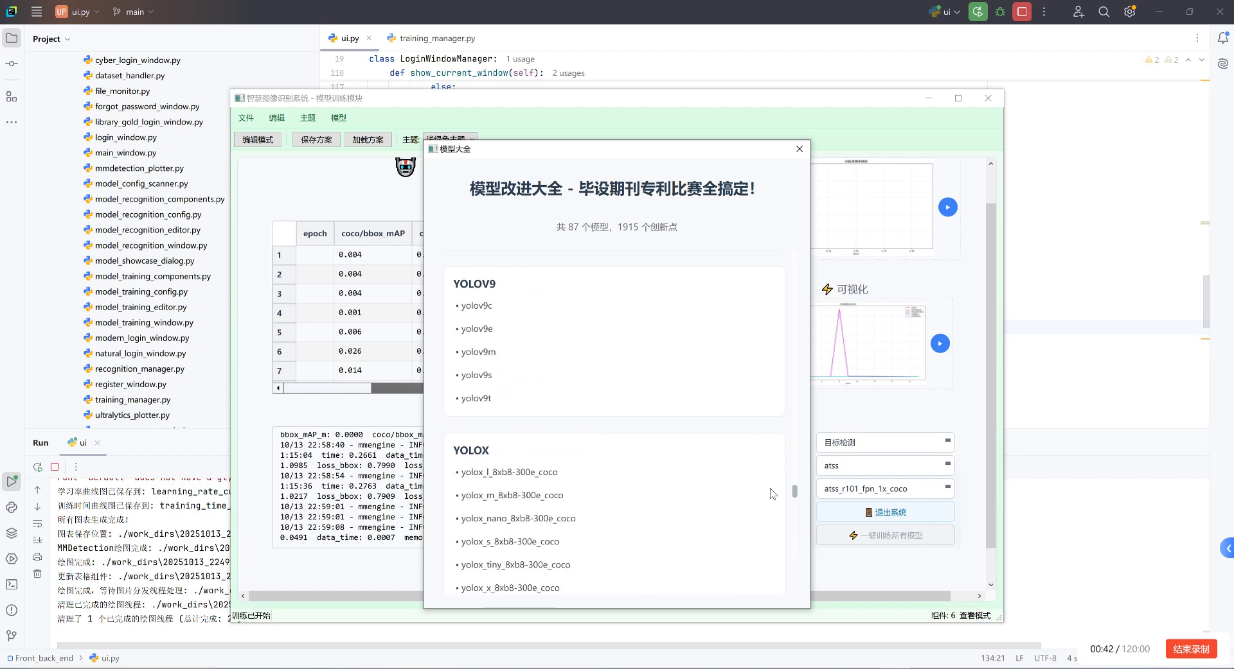Viewport: 1234px width, 669px height.
Task: Play the visualization chart preview
Action: pos(940,343)
